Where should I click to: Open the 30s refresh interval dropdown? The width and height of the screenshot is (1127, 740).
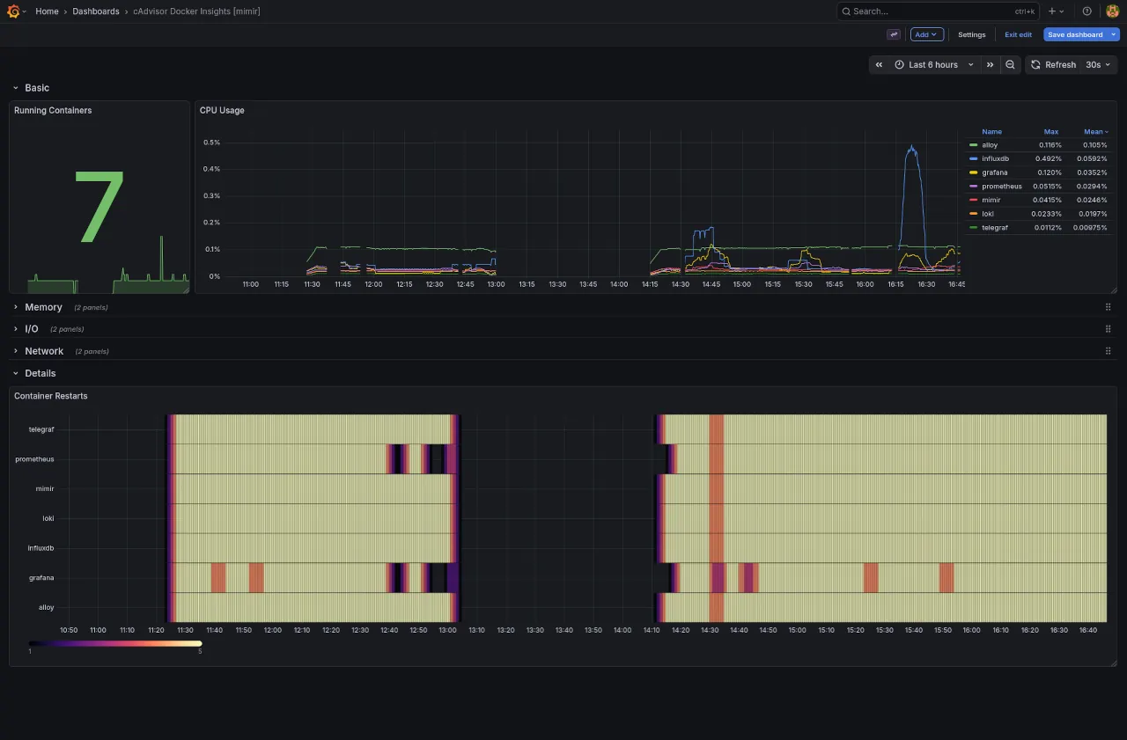pyautogui.click(x=1098, y=65)
